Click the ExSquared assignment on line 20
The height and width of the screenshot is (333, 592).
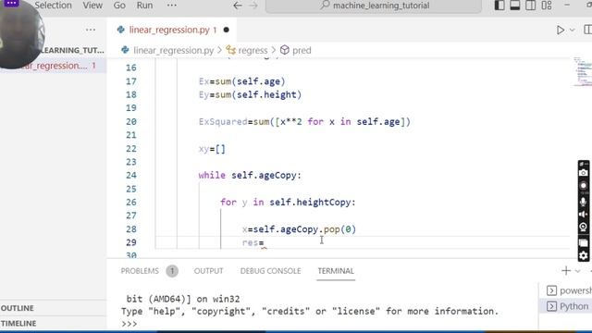coord(304,122)
